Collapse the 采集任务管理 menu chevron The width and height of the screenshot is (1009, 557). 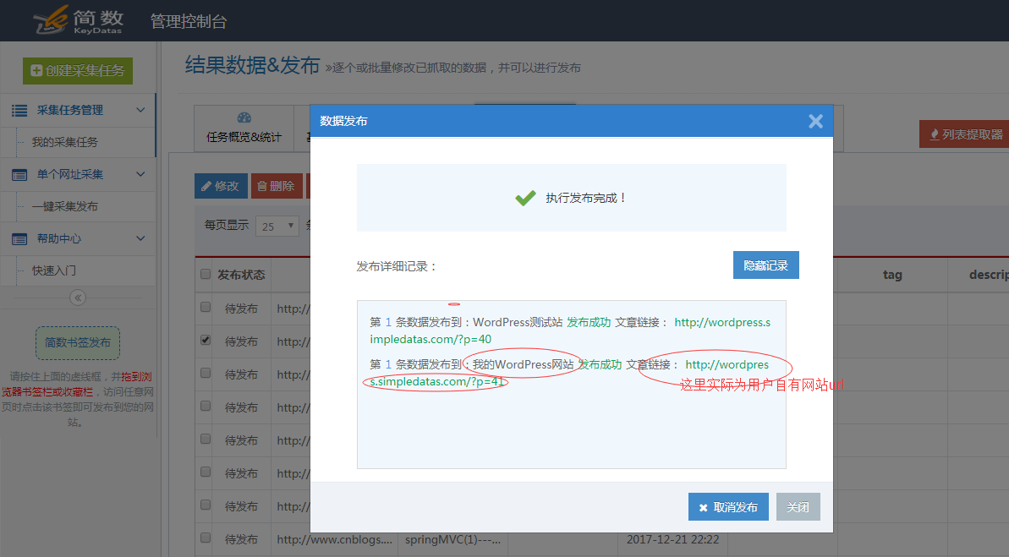[x=140, y=110]
